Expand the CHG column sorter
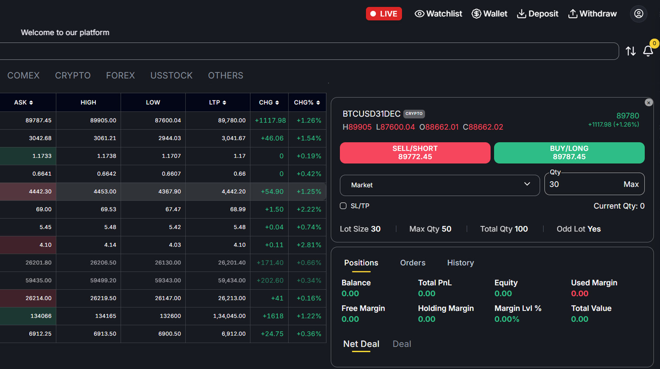The width and height of the screenshot is (660, 369). (x=277, y=102)
